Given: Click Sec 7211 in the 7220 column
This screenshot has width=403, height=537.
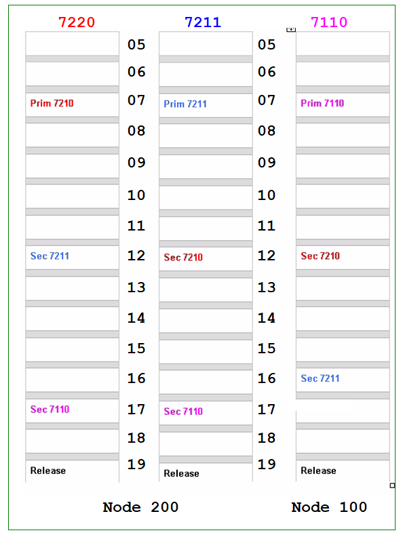Looking at the screenshot, I should point(50,256).
